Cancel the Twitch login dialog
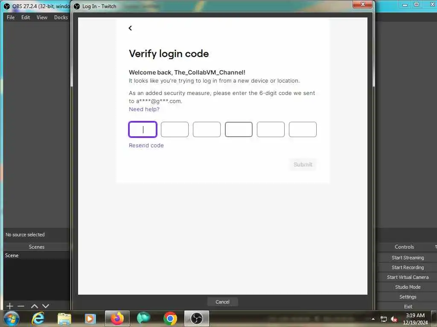This screenshot has width=437, height=327. [222, 302]
